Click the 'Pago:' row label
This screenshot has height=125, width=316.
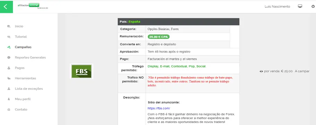coord(124,59)
